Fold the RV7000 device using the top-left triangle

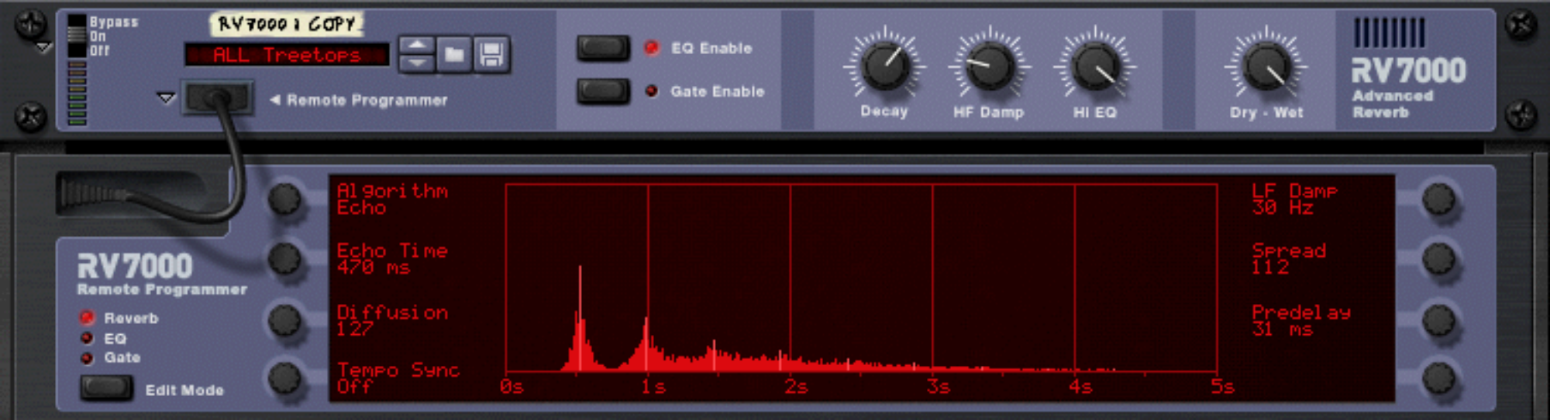coord(44,48)
